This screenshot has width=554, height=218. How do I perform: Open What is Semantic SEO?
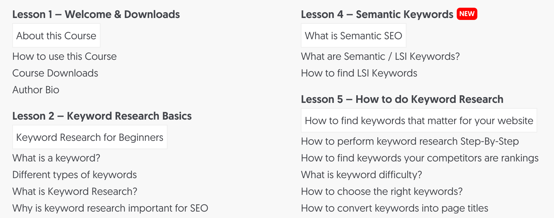353,36
